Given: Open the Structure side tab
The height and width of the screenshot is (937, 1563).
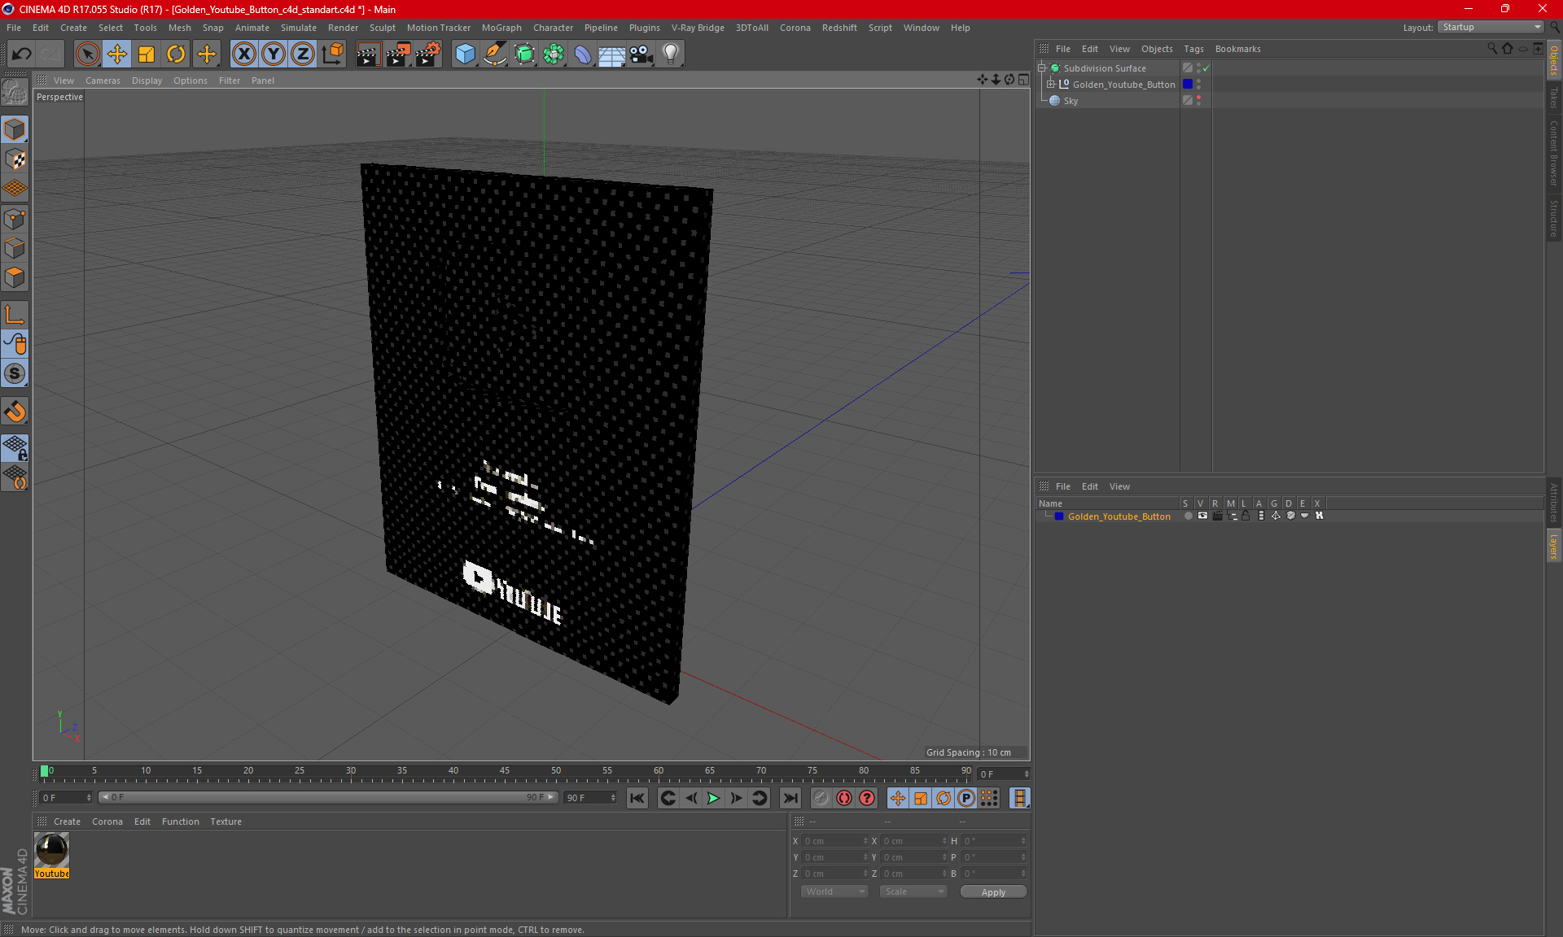Looking at the screenshot, I should [x=1553, y=218].
